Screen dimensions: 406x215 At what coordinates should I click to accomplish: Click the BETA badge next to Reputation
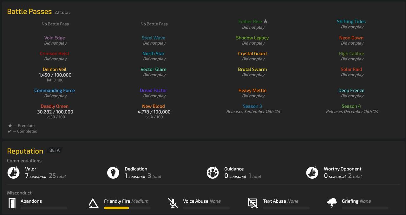tap(54, 150)
